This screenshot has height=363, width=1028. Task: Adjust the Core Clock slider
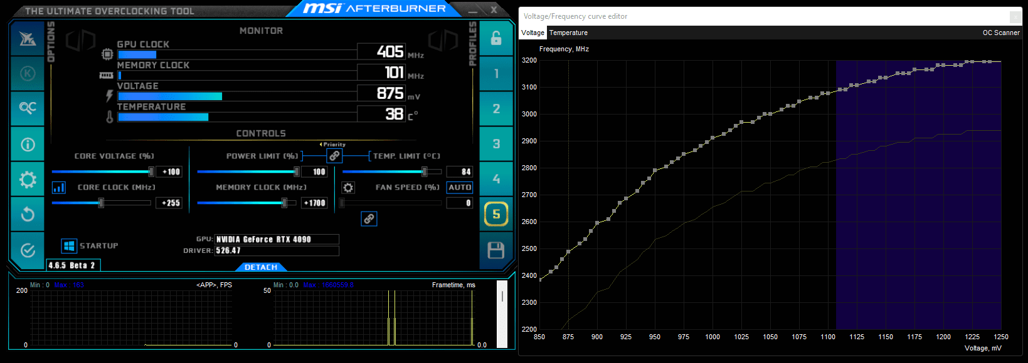coord(102,203)
